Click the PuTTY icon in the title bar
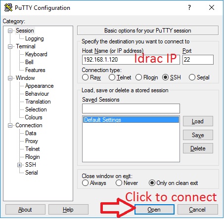The height and width of the screenshot is (219, 224). point(8,7)
